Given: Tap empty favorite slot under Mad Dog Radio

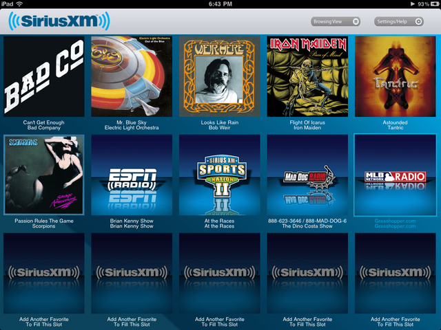Looking at the screenshot, I should coord(307,274).
